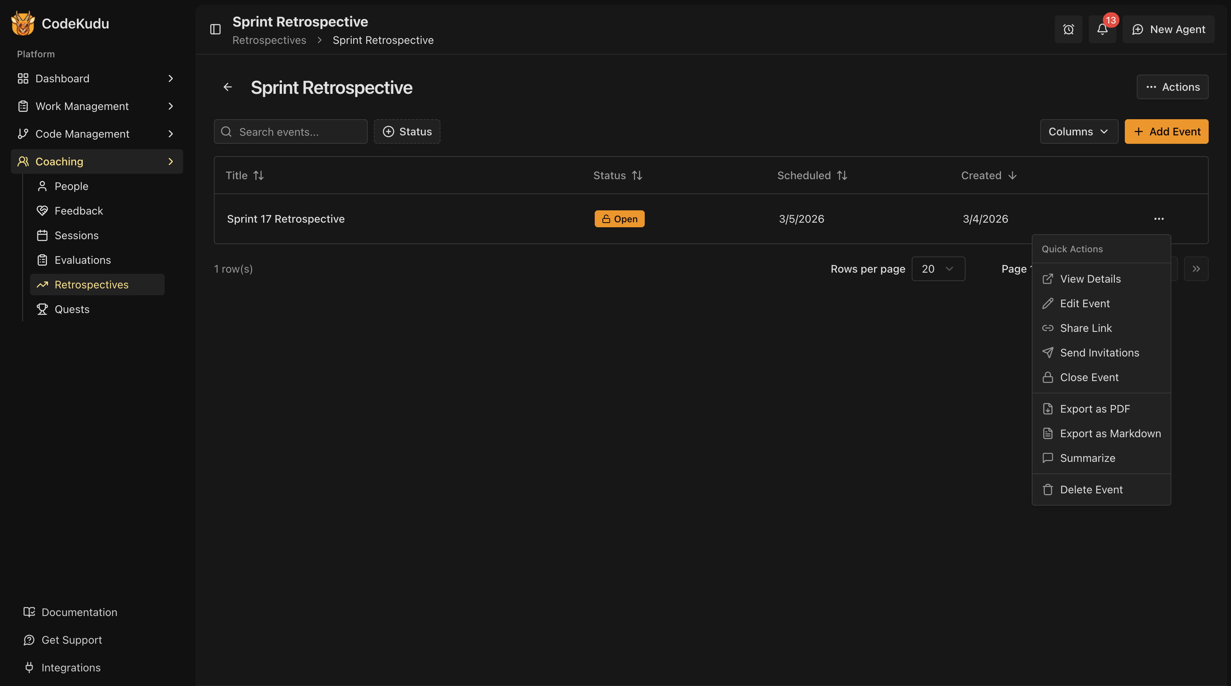The image size is (1231, 686).
Task: Click the CodeKudu logo icon
Action: pos(22,23)
